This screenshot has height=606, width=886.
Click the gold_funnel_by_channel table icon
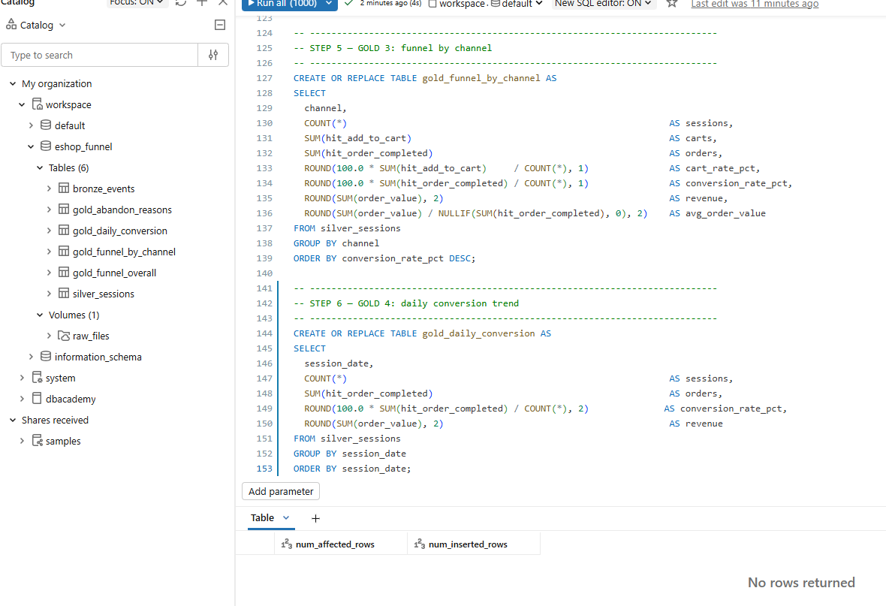[x=64, y=251]
